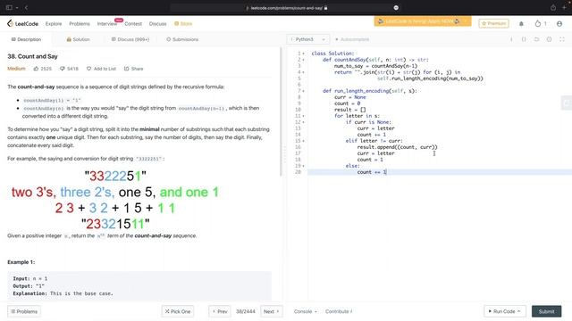Go back in Safari
The image size is (572, 321).
click(26, 7)
